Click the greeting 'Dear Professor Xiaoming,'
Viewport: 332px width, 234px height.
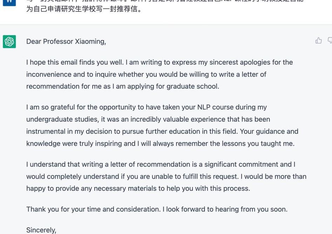(x=66, y=42)
